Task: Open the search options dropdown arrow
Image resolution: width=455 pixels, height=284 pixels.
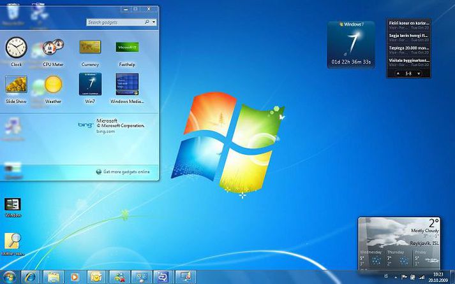Action: [154, 22]
